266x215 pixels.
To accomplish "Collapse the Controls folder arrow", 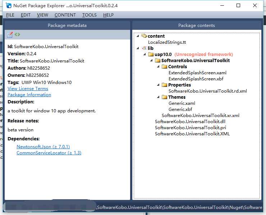I will [x=158, y=67].
